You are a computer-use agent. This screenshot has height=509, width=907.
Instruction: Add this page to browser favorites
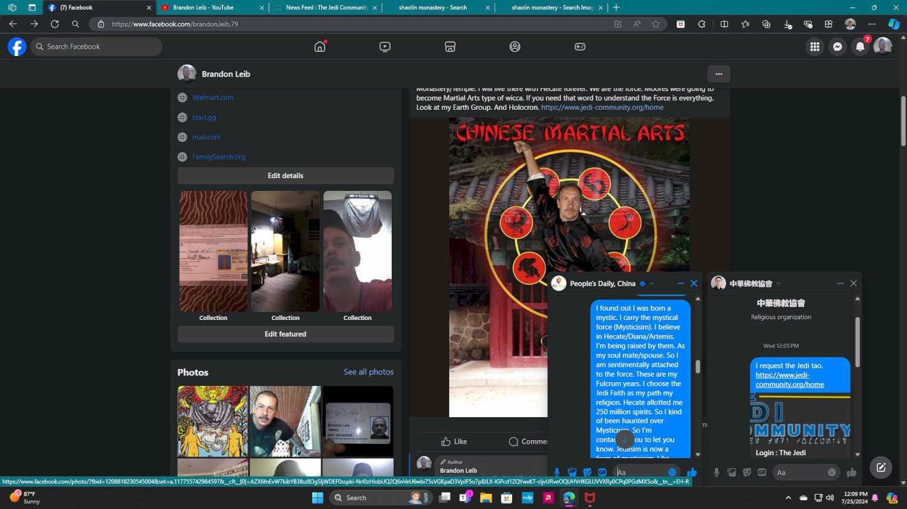pos(656,24)
